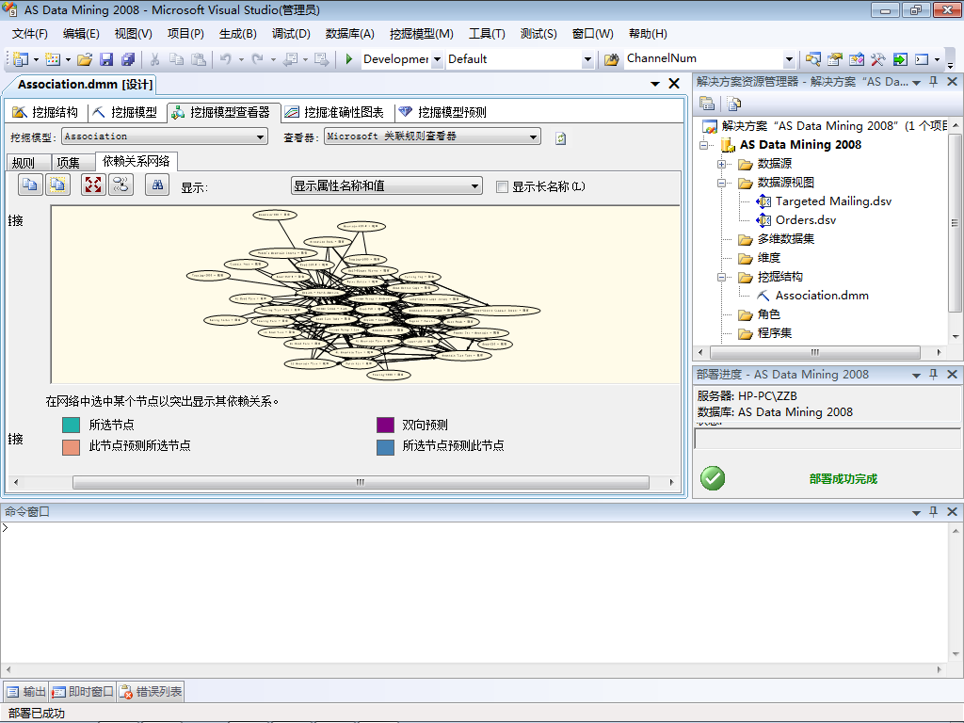Open the 即时窗口 panel tab

click(x=83, y=692)
